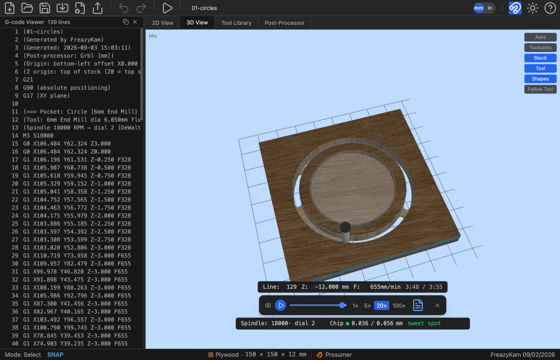The image size is (560, 360).
Task: Open a project using folder icon
Action: point(27,8)
